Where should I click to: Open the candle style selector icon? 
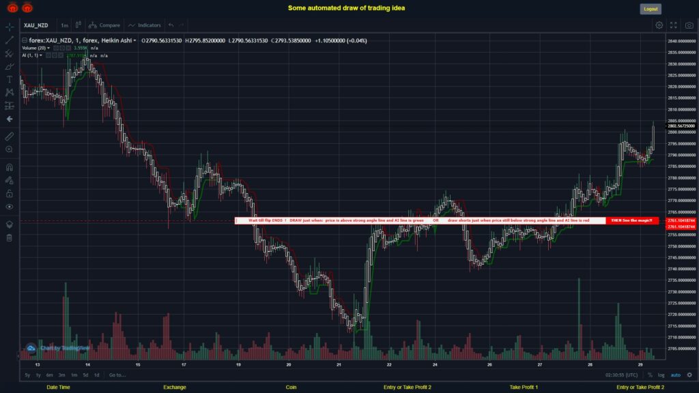(78, 25)
